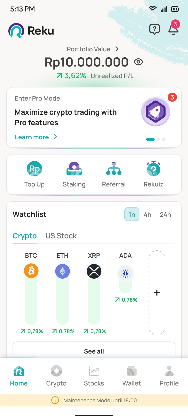The width and height of the screenshot is (188, 419).
Task: Open the Referral shortcut
Action: [x=114, y=169]
